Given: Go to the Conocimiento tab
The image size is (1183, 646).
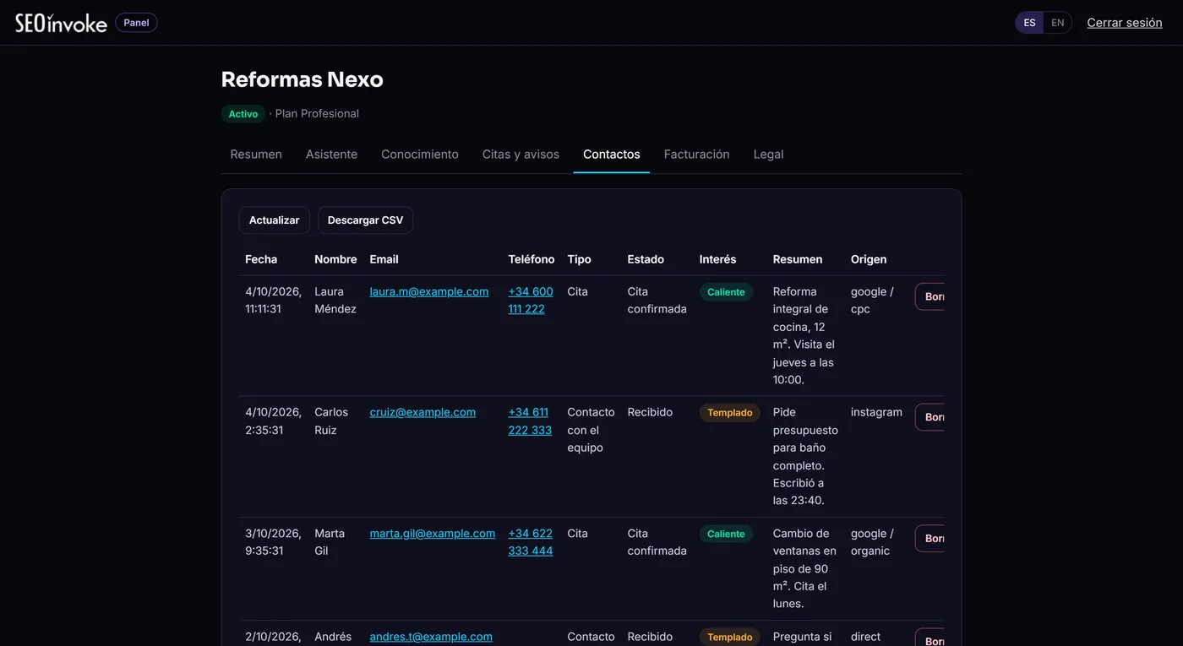Looking at the screenshot, I should (x=420, y=155).
